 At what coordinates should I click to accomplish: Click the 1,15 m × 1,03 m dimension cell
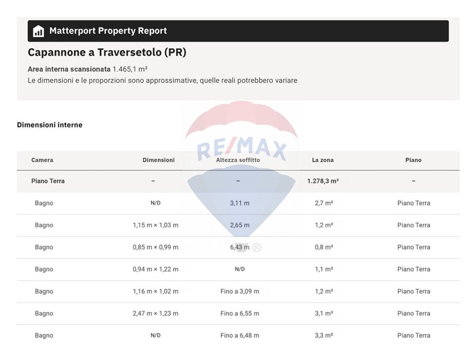click(x=155, y=226)
